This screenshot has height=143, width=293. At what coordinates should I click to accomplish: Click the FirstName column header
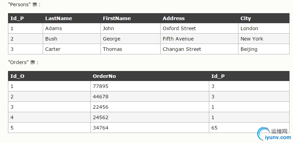[x=117, y=18]
